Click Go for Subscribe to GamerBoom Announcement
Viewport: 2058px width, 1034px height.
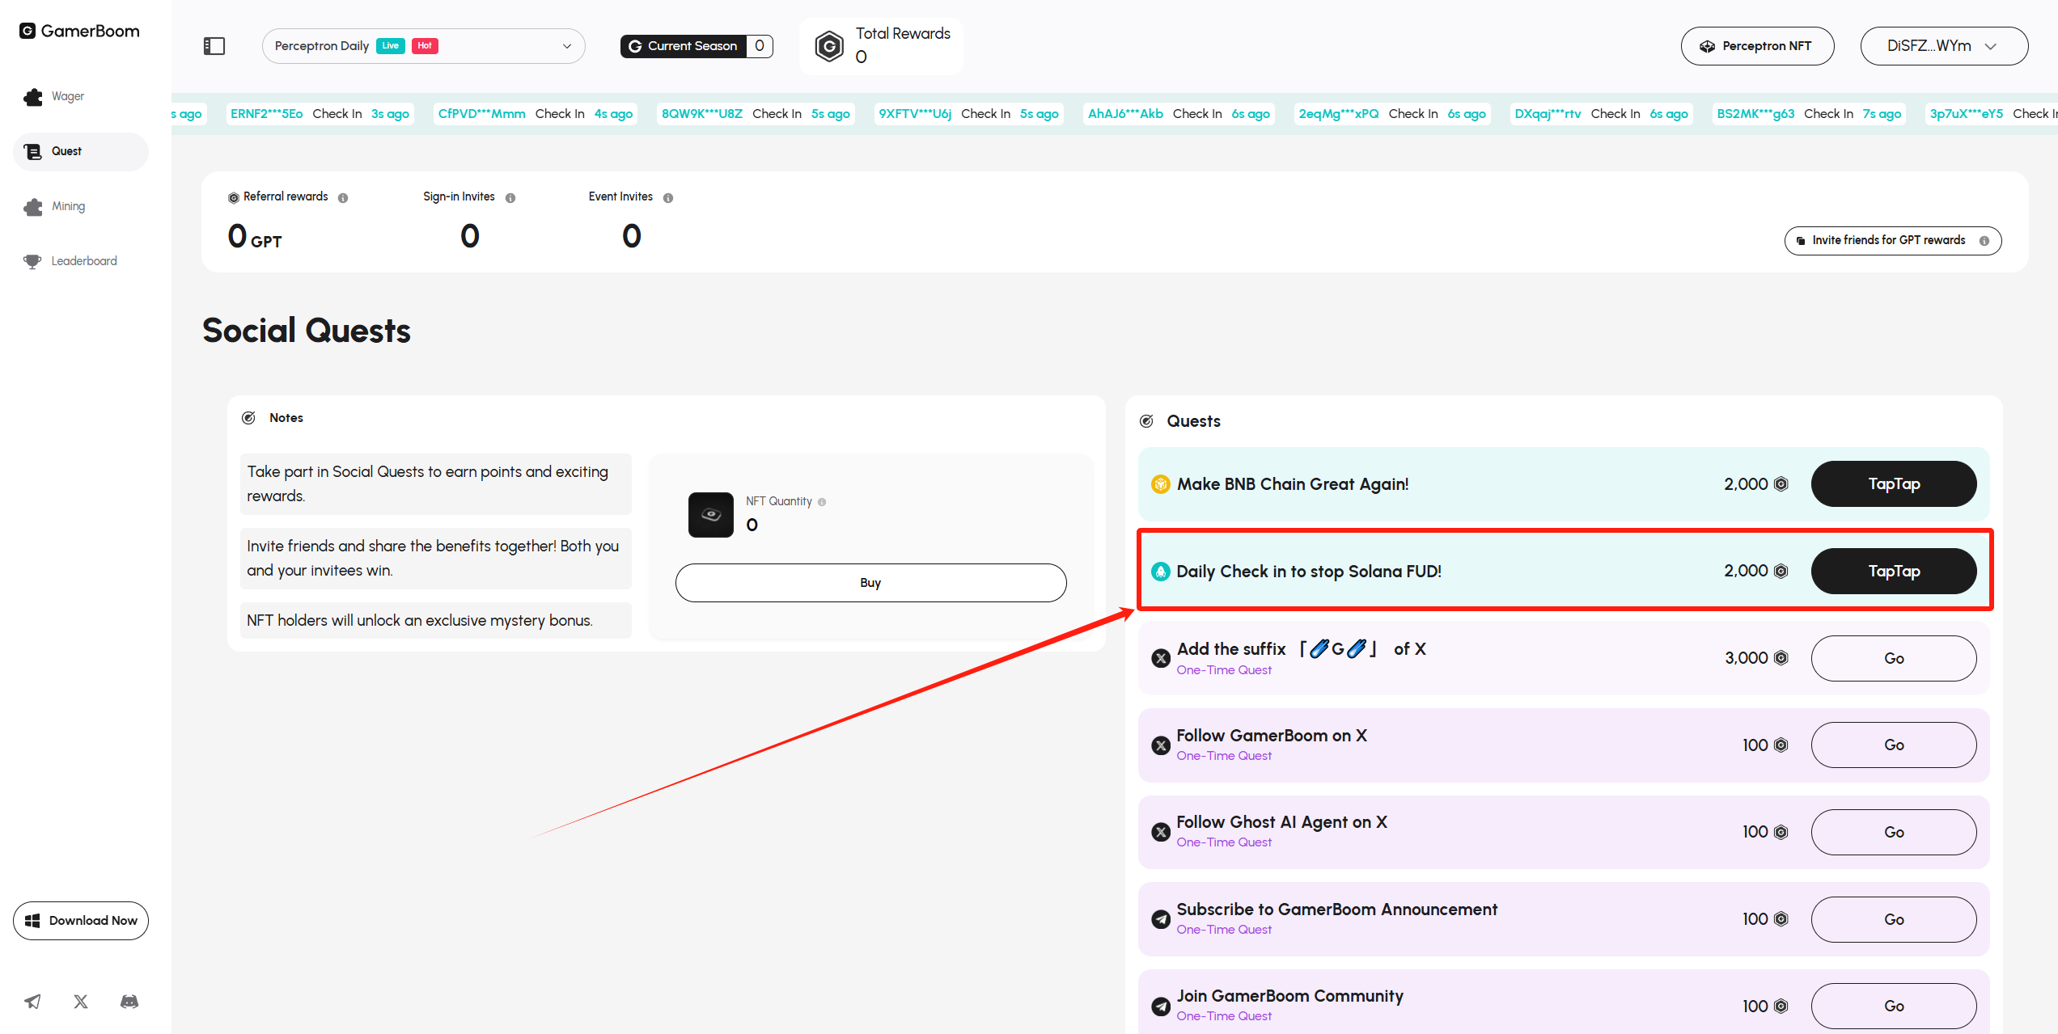[x=1894, y=919]
